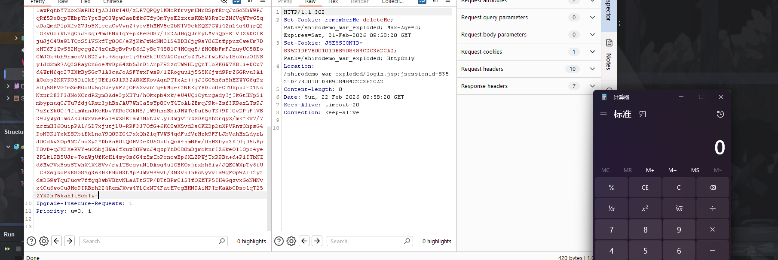Screen dimensions: 778x260
Task: Click Calculator MS memory store button
Action: 695,170
